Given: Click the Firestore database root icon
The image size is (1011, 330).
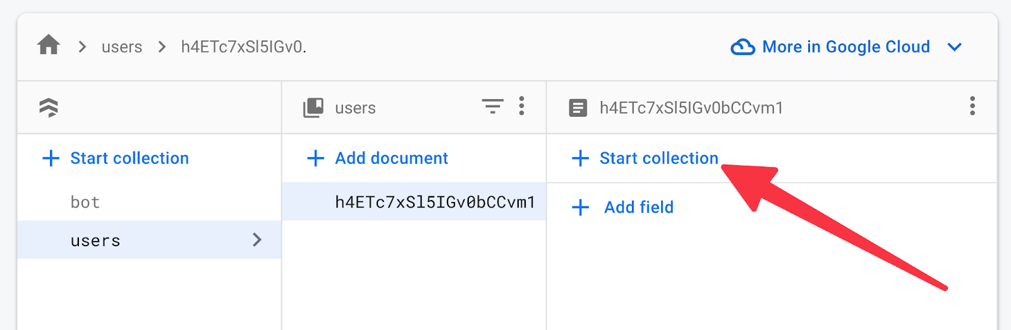Looking at the screenshot, I should [49, 108].
